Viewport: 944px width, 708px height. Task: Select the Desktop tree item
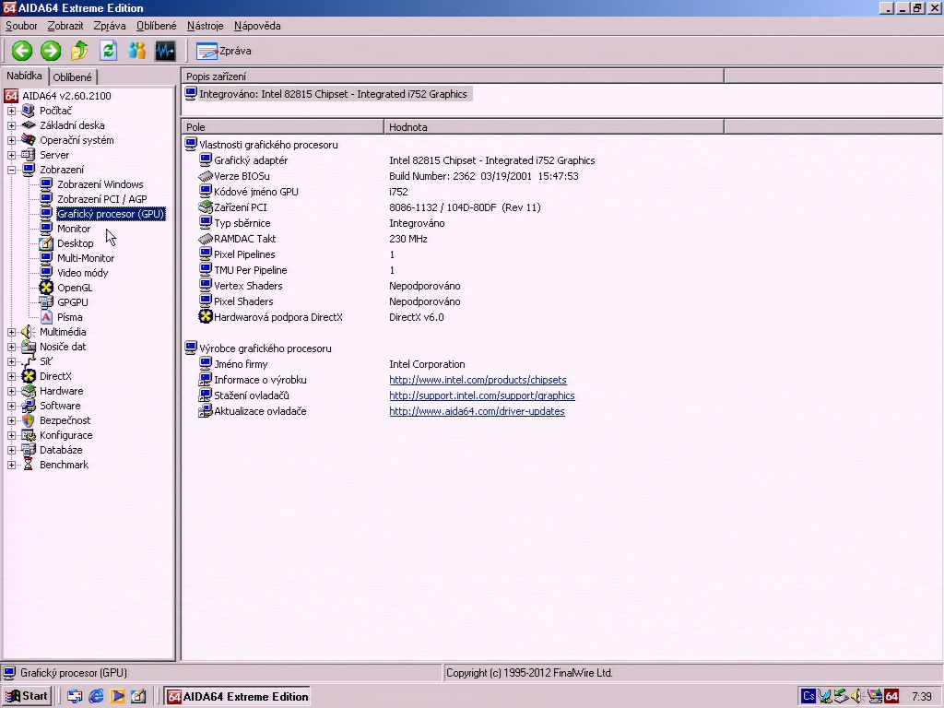76,243
